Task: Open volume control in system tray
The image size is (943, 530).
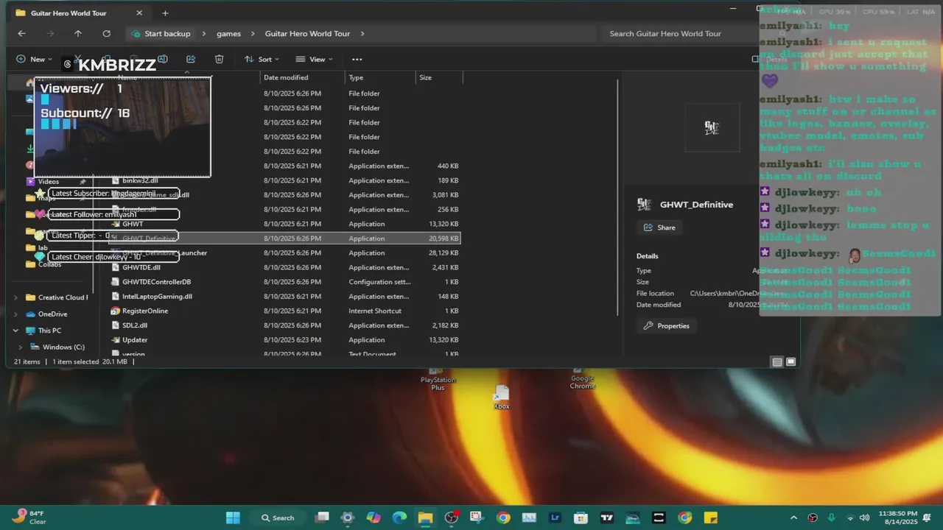Action: coord(864,517)
